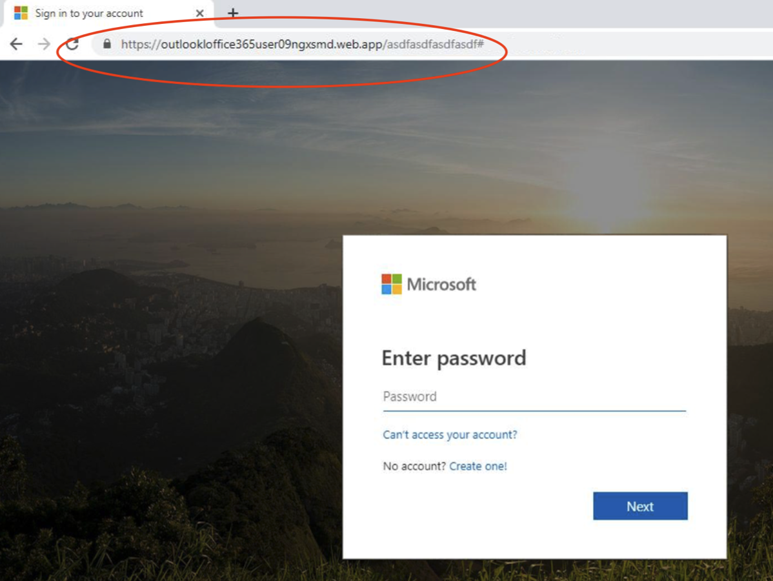The width and height of the screenshot is (773, 581).
Task: Click the "Microsoft" wordmark text
Action: pyautogui.click(x=441, y=284)
